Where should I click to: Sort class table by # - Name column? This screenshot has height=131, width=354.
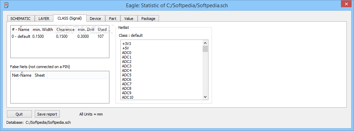pyautogui.click(x=21, y=29)
